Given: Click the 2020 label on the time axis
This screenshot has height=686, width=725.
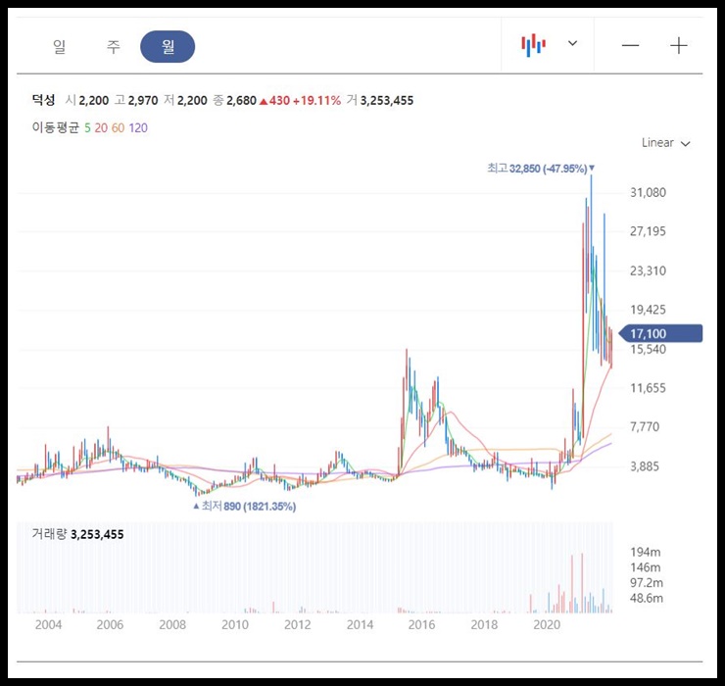Looking at the screenshot, I should [x=547, y=625].
